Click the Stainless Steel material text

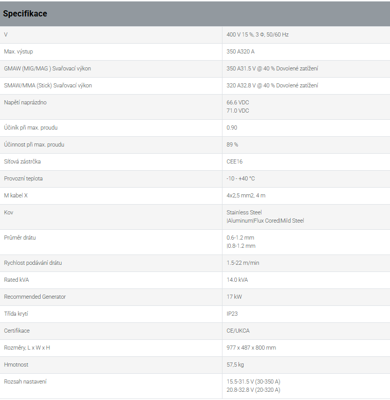click(x=244, y=212)
